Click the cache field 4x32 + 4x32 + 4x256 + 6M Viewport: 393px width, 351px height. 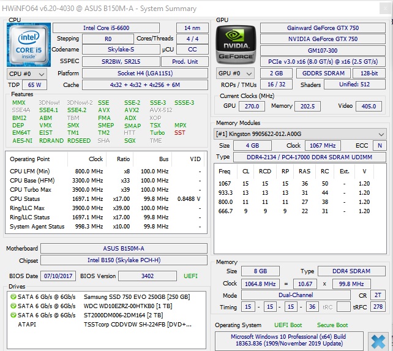point(145,85)
